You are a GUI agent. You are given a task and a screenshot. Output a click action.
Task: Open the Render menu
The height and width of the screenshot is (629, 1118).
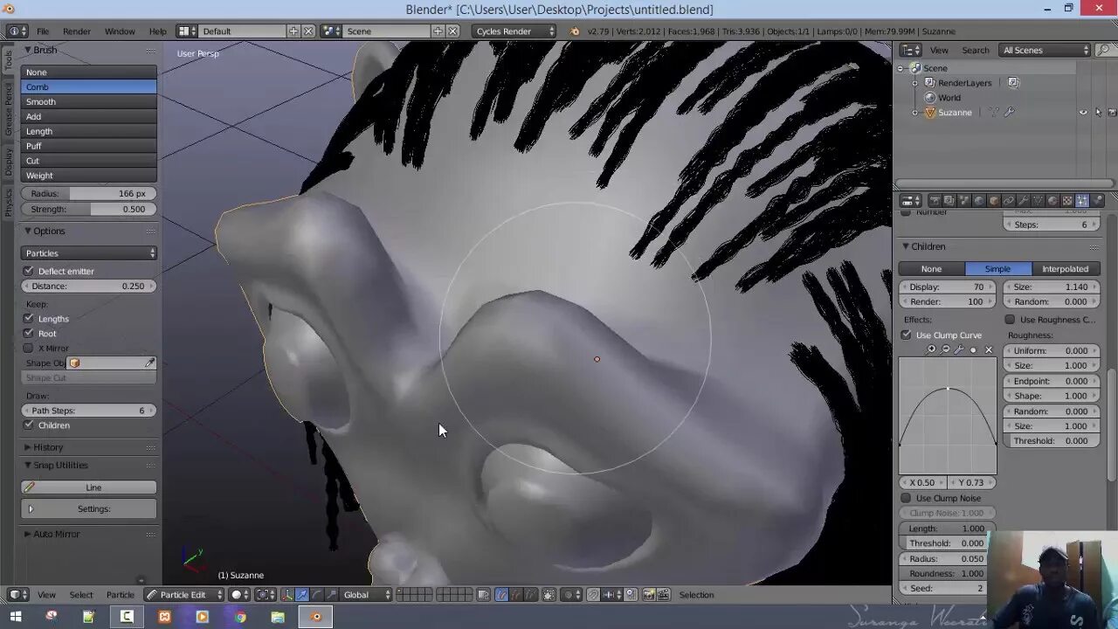pos(77,31)
